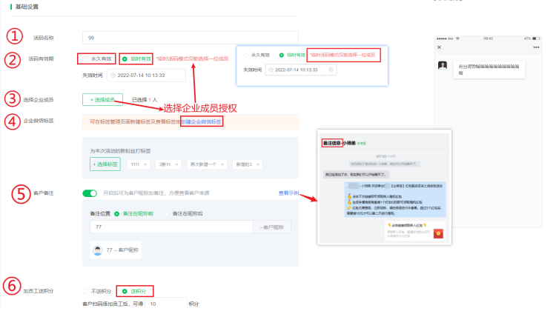This screenshot has height=314, width=556.
Task: Click the 失效时间 field in the inset popup
Action: pyautogui.click(x=301, y=70)
